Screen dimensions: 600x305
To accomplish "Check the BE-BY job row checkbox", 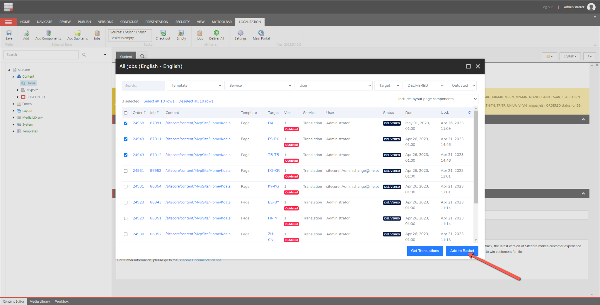I will click(x=126, y=202).
